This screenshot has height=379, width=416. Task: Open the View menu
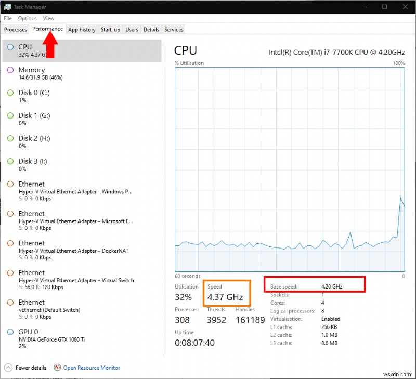click(48, 18)
